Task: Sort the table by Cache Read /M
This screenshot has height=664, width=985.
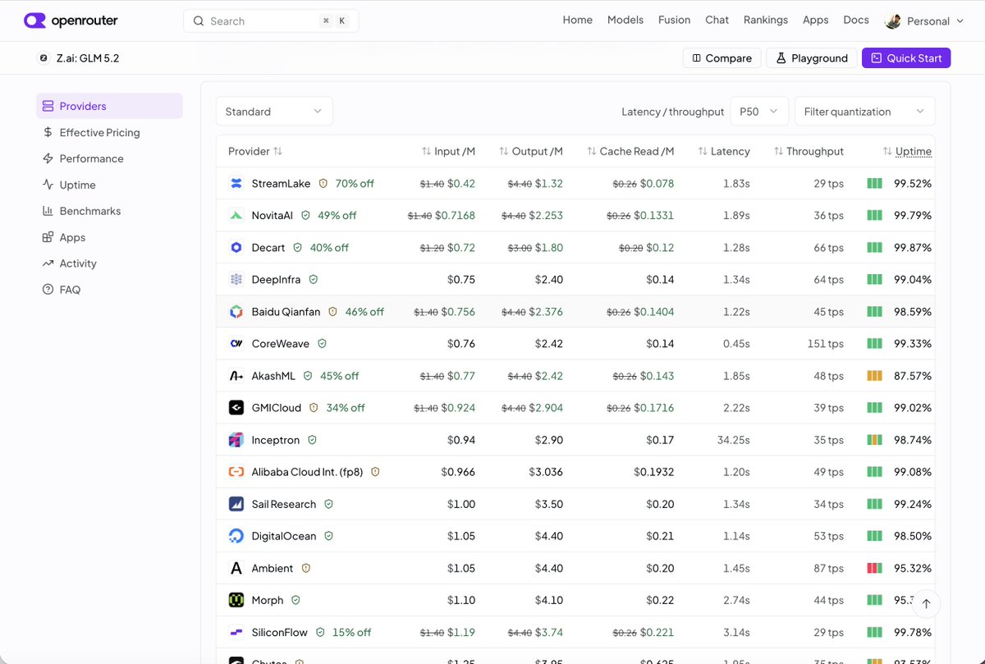Action: click(x=630, y=151)
